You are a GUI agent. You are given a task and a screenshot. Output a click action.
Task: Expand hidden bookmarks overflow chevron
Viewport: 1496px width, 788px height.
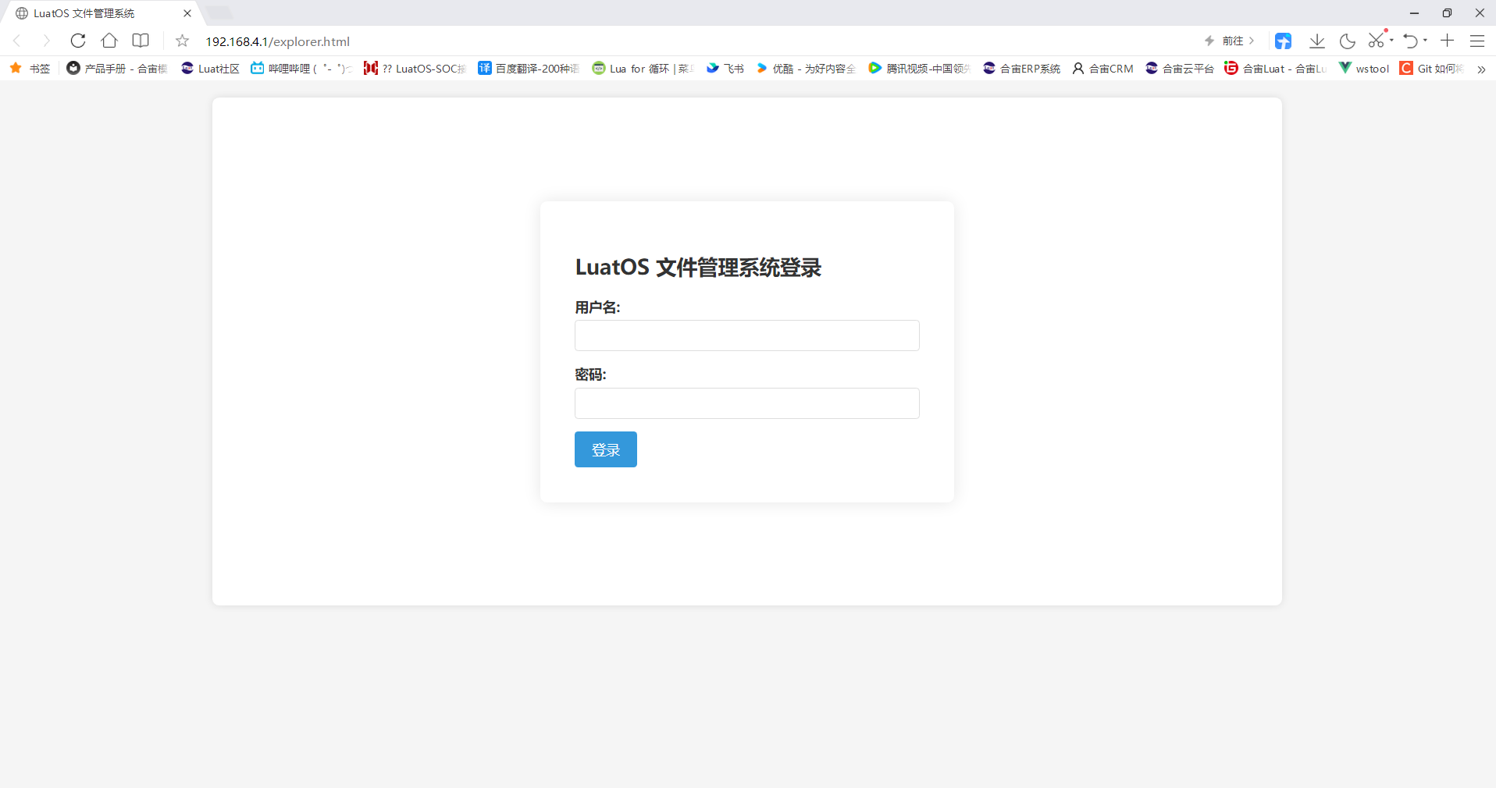point(1481,69)
